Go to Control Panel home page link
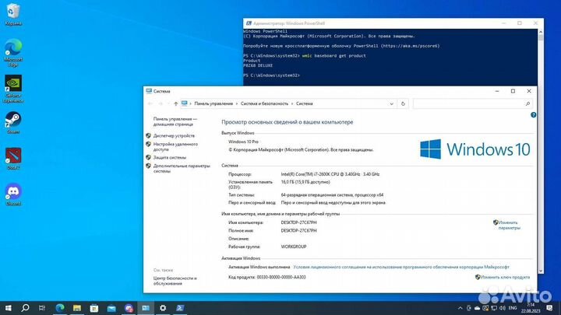561x315 pixels. (x=175, y=121)
